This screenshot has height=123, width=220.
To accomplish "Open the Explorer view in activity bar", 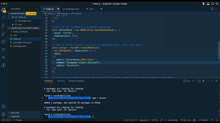I will (x=3, y=10).
